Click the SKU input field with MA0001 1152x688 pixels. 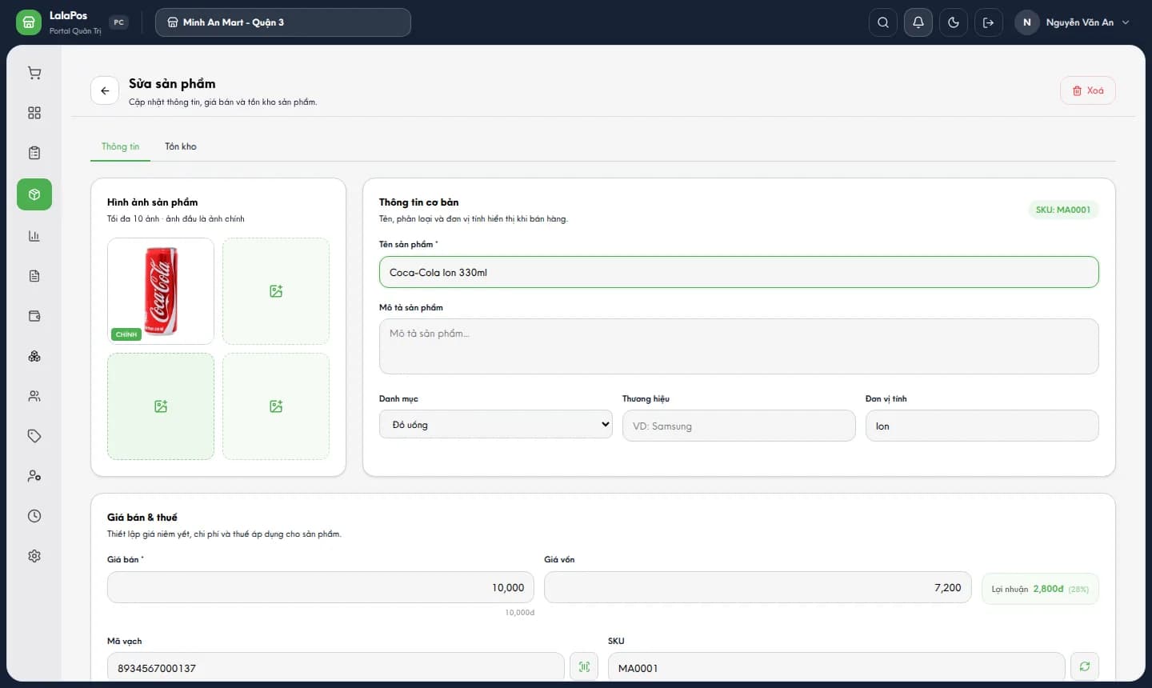coord(837,667)
